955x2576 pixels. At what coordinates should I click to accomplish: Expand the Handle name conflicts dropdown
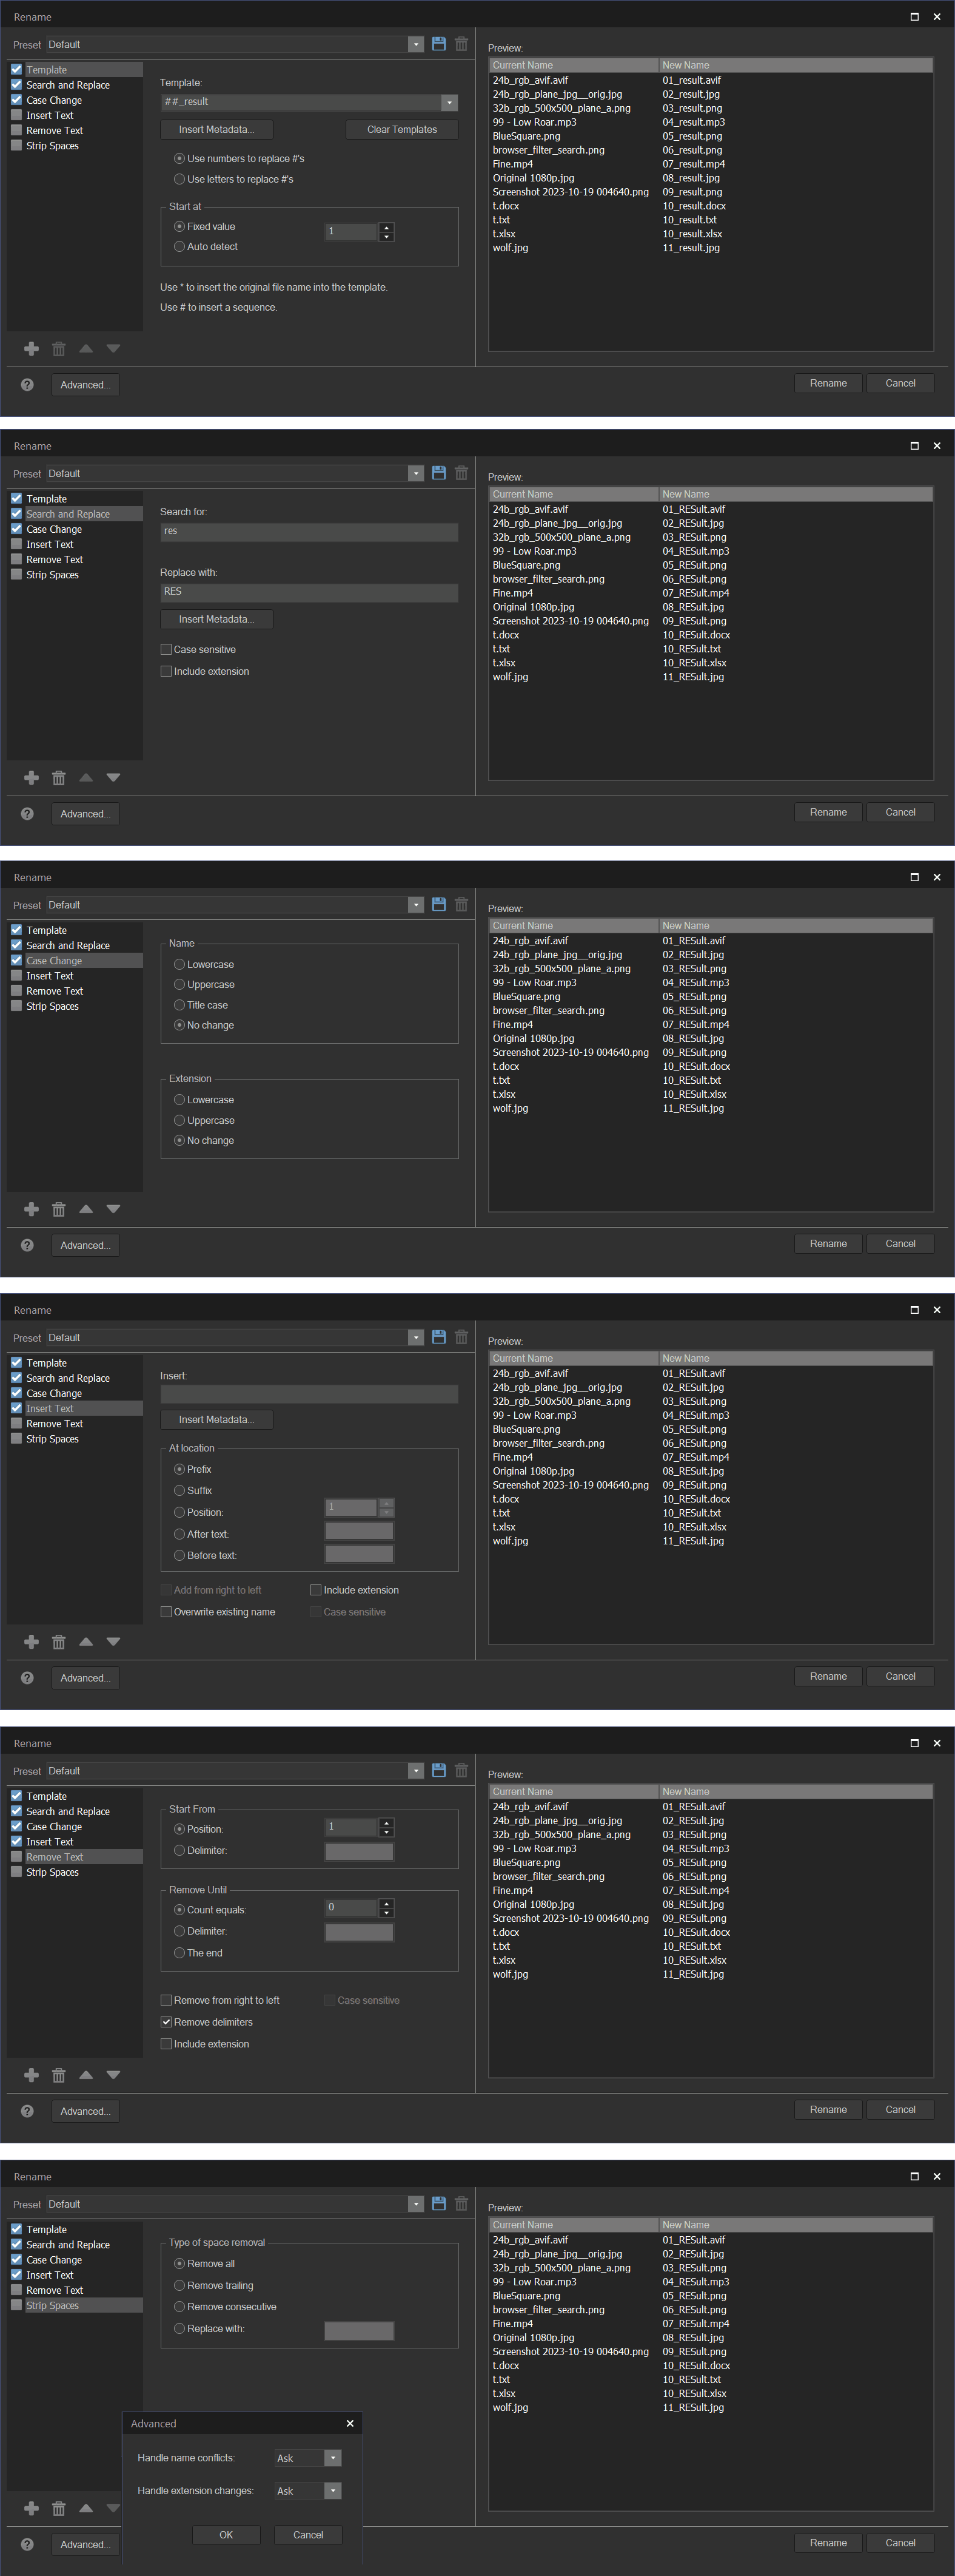click(x=333, y=2458)
